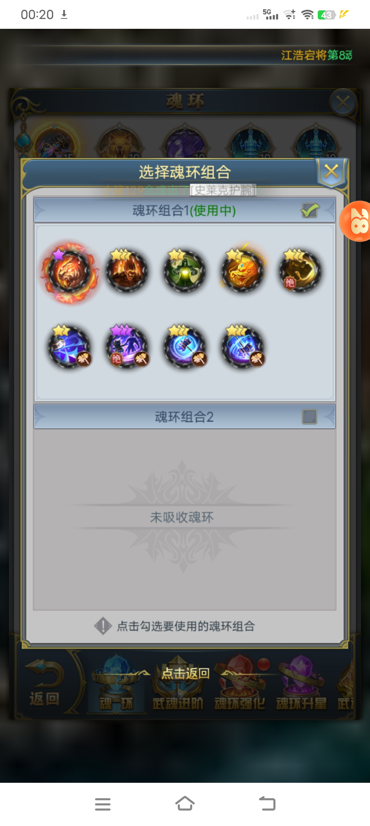Screen dimensions: 370x826
Task: Tap the Android home navigation button
Action: point(185,804)
